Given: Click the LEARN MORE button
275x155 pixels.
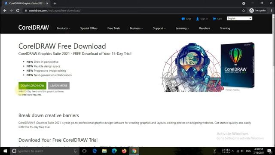Looking at the screenshot, I should 59,86.
